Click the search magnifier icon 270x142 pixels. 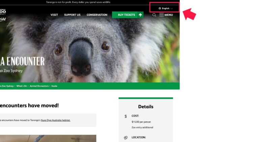pos(154,15)
